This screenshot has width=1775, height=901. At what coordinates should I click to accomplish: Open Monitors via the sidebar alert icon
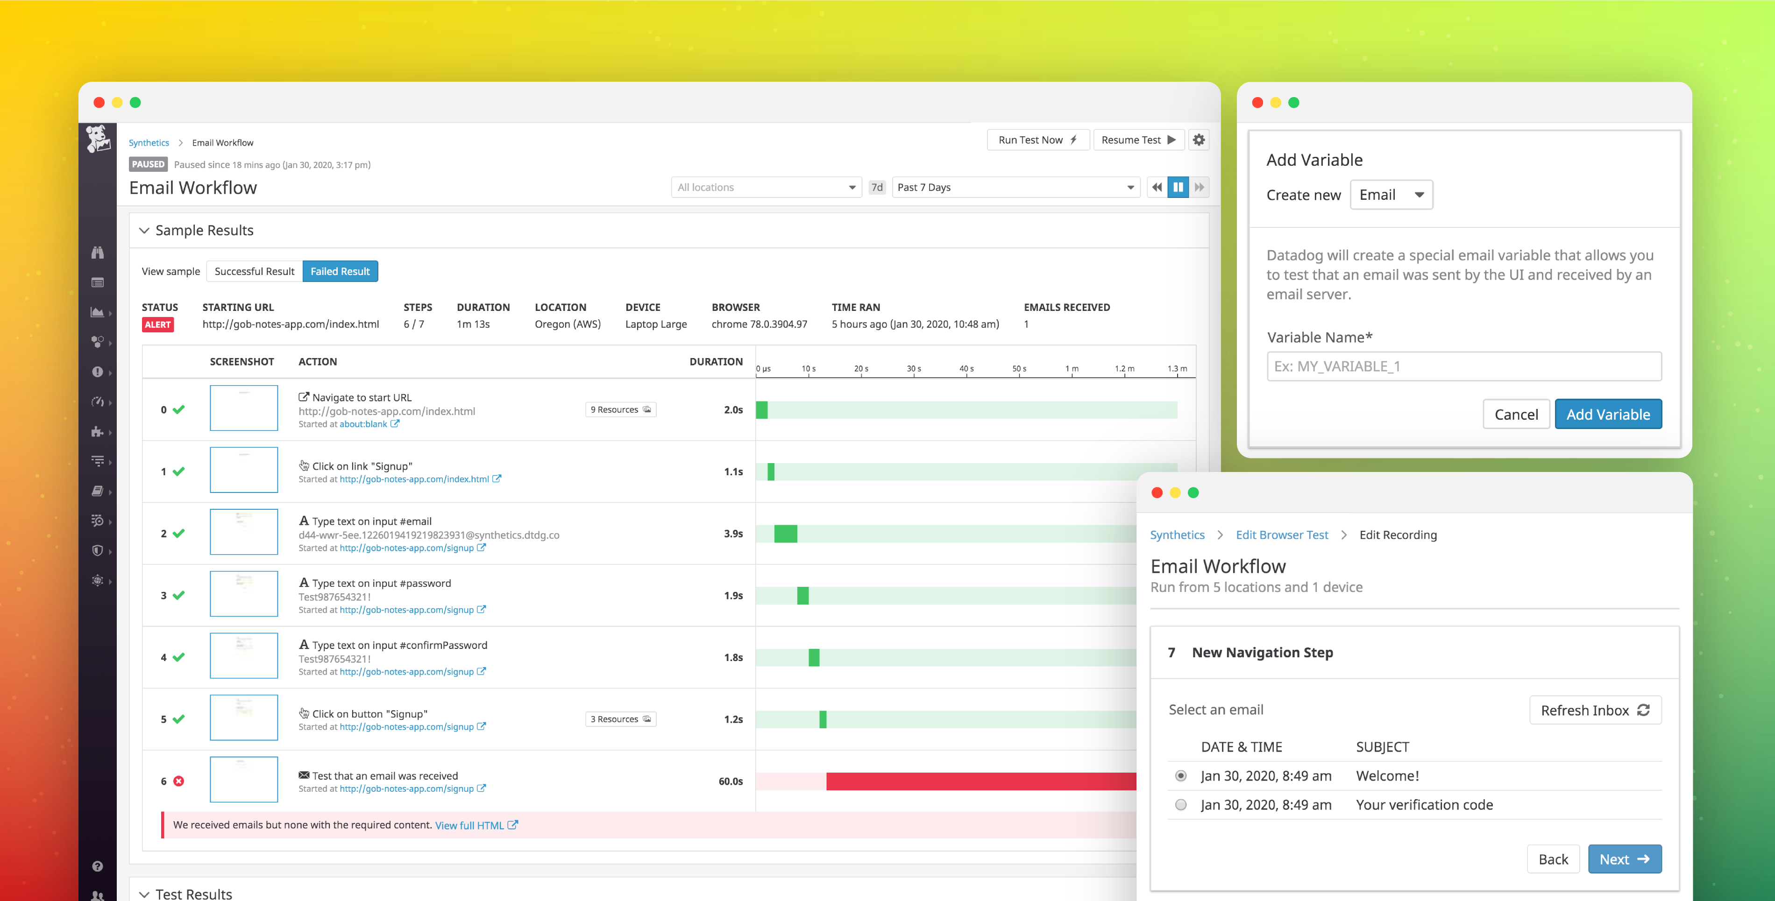click(x=98, y=372)
